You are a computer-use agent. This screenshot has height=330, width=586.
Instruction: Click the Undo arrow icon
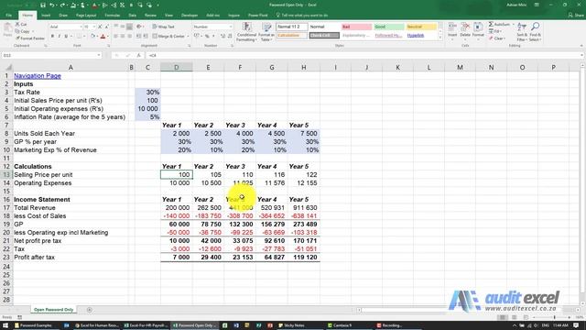pyautogui.click(x=52, y=5)
